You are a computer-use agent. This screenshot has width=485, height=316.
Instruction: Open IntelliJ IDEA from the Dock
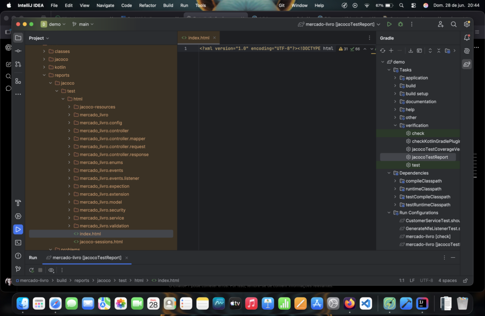pyautogui.click(x=422, y=304)
